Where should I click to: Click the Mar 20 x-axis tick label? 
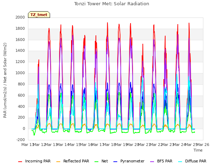click(x=133, y=145)
